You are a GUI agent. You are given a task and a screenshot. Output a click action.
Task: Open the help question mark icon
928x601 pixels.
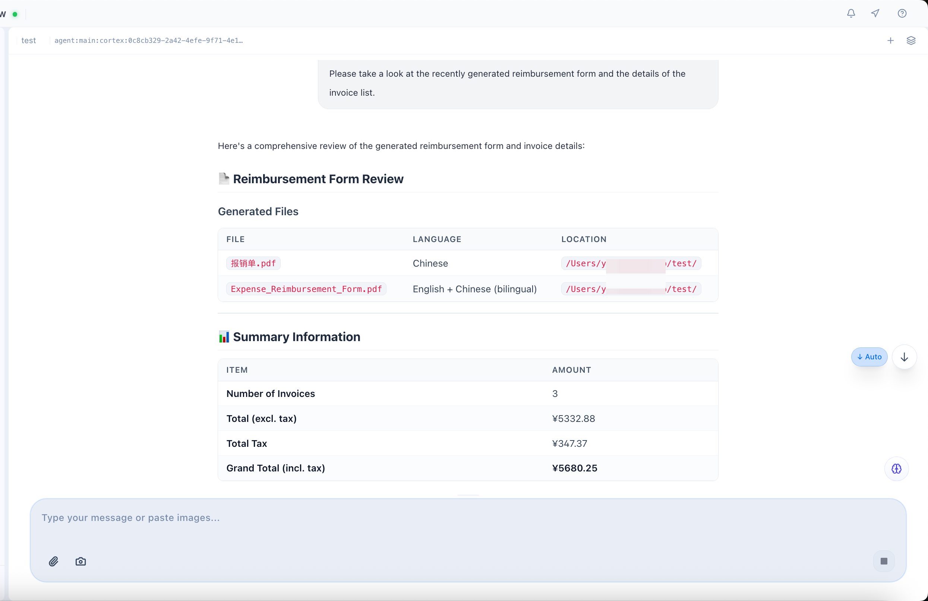(902, 14)
